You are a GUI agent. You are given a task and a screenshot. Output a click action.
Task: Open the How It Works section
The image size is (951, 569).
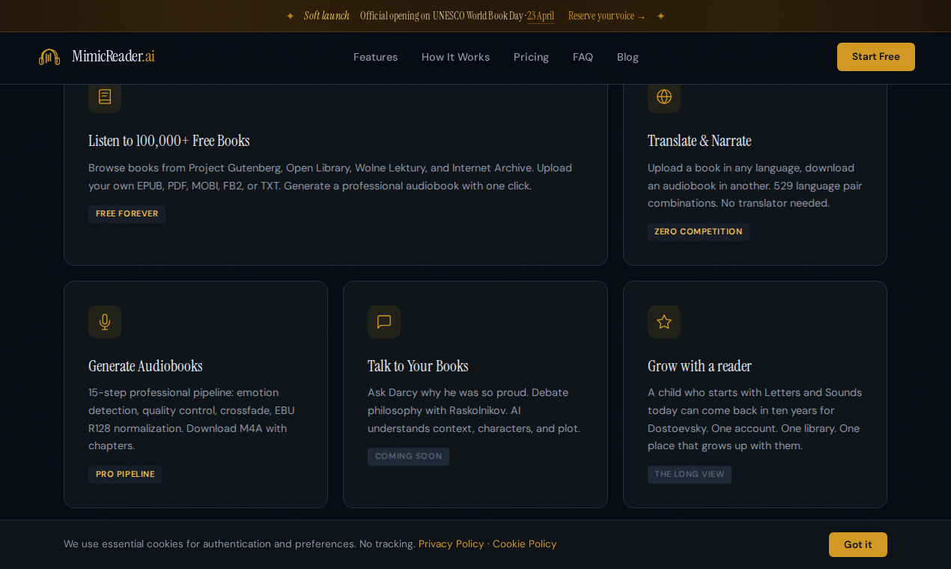455,57
